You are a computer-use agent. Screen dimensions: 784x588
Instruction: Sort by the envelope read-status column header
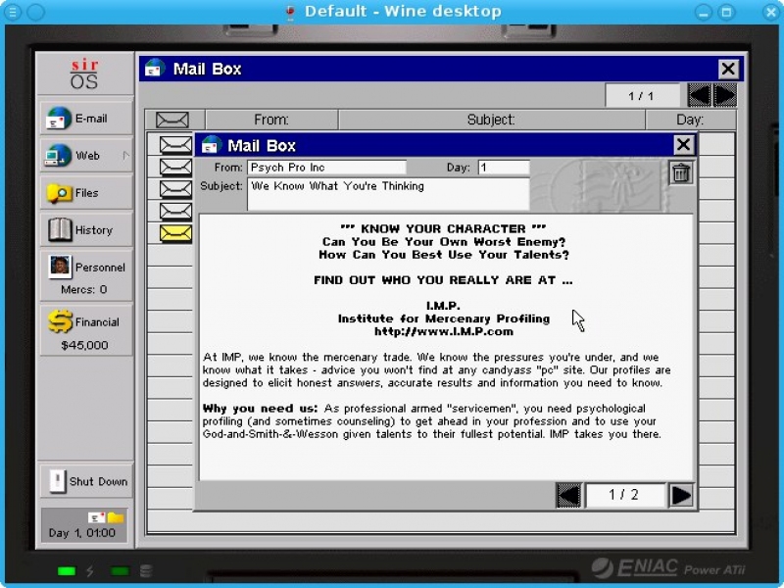[x=172, y=120]
